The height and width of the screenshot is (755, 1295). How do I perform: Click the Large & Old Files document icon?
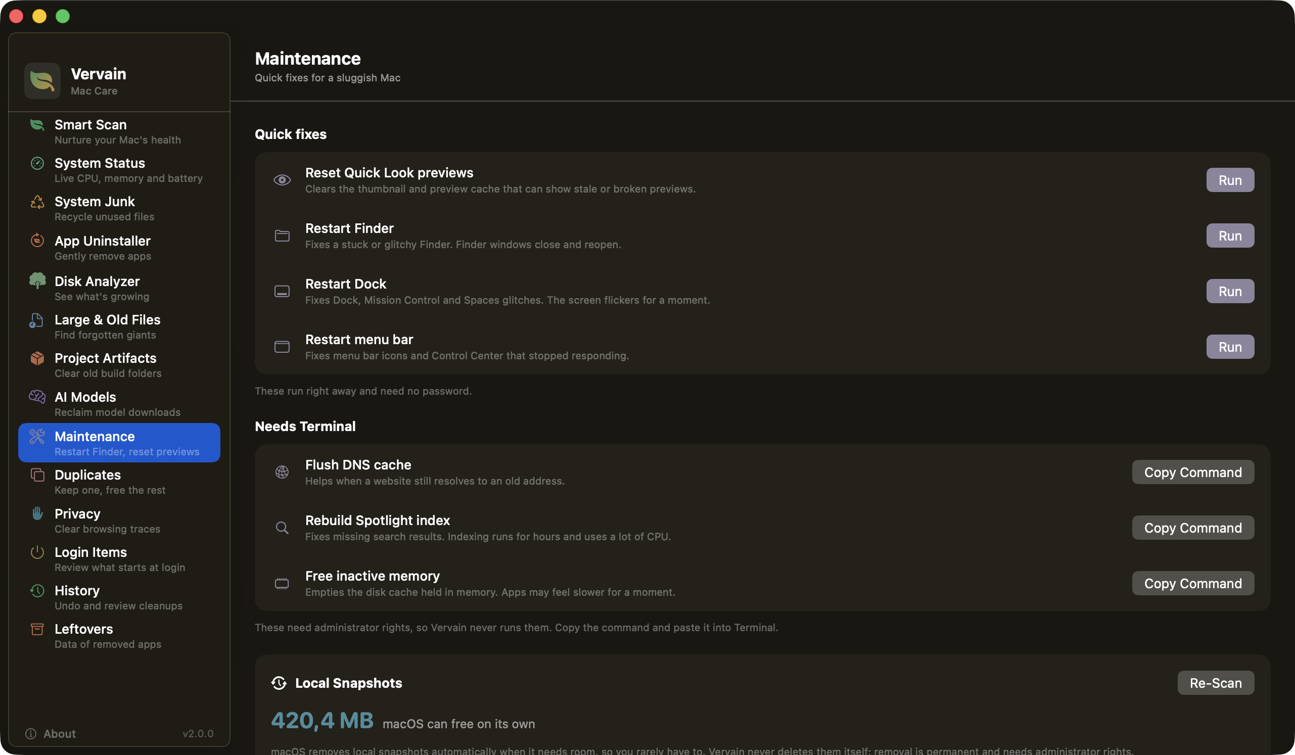pyautogui.click(x=36, y=320)
